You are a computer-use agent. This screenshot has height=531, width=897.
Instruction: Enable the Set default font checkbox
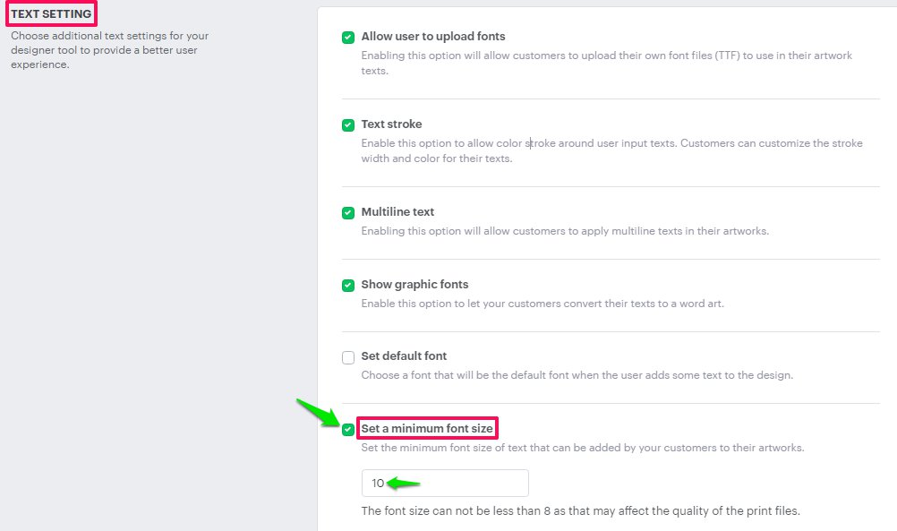click(348, 357)
